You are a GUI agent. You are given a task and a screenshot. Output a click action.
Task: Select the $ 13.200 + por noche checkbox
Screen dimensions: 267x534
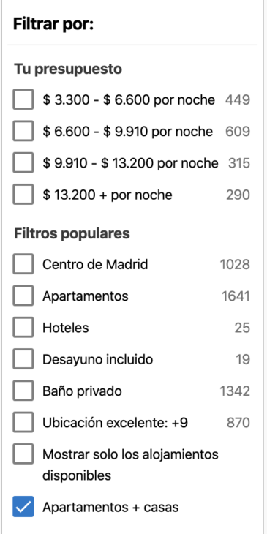[x=23, y=195]
